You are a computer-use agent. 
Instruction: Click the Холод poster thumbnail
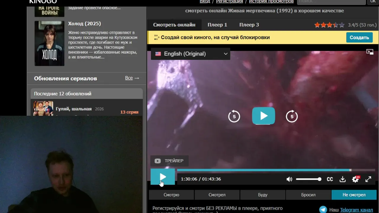coord(49,43)
